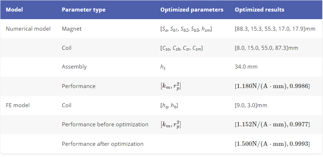This screenshot has width=323, height=157.
Task: Click the Magnet parameter list starting with S_o
Action: (186, 29)
